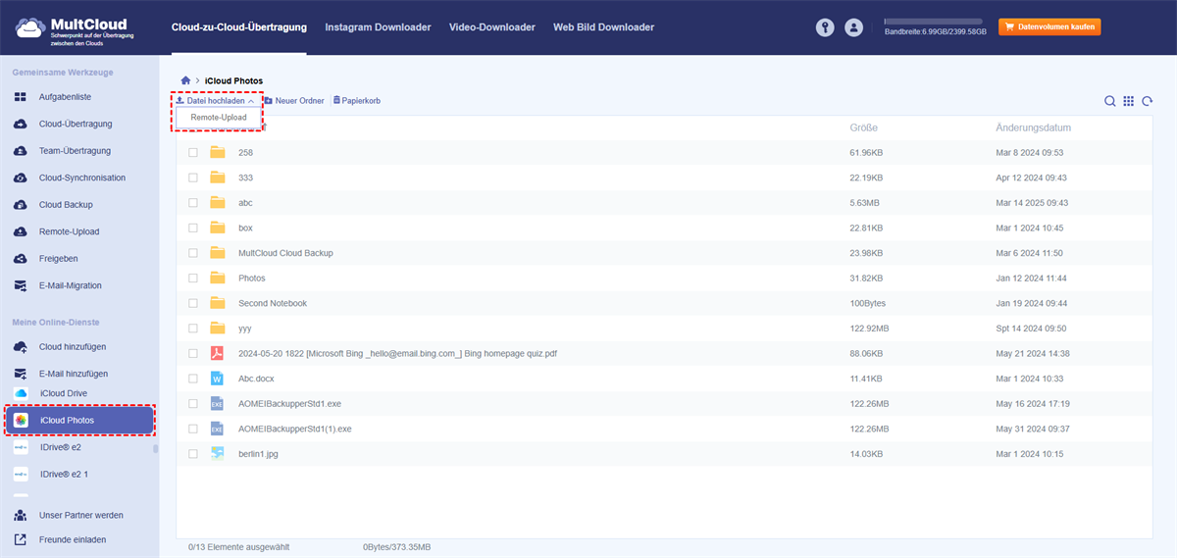This screenshot has width=1177, height=558.
Task: Choose Remote-Upload menu entry
Action: pyautogui.click(x=219, y=118)
